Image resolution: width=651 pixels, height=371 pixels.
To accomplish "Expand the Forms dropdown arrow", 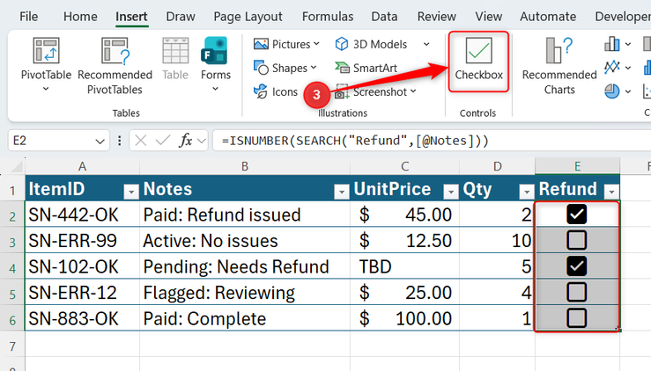I will 216,89.
